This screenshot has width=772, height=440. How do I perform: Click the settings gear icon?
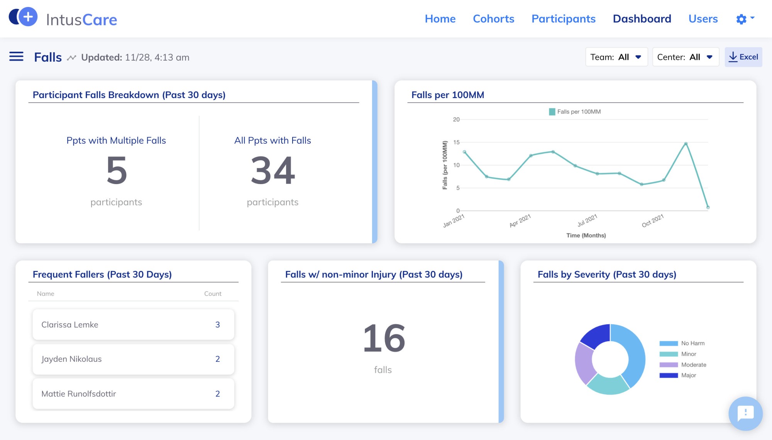coord(741,19)
